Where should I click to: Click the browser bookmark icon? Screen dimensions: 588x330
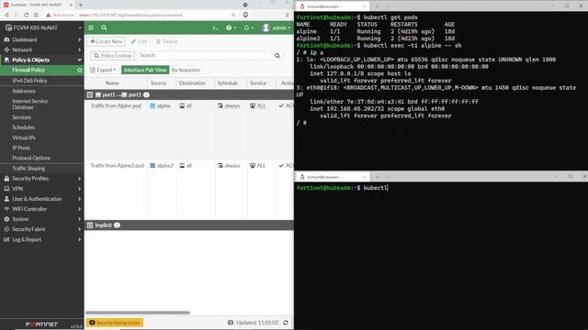(36, 15)
